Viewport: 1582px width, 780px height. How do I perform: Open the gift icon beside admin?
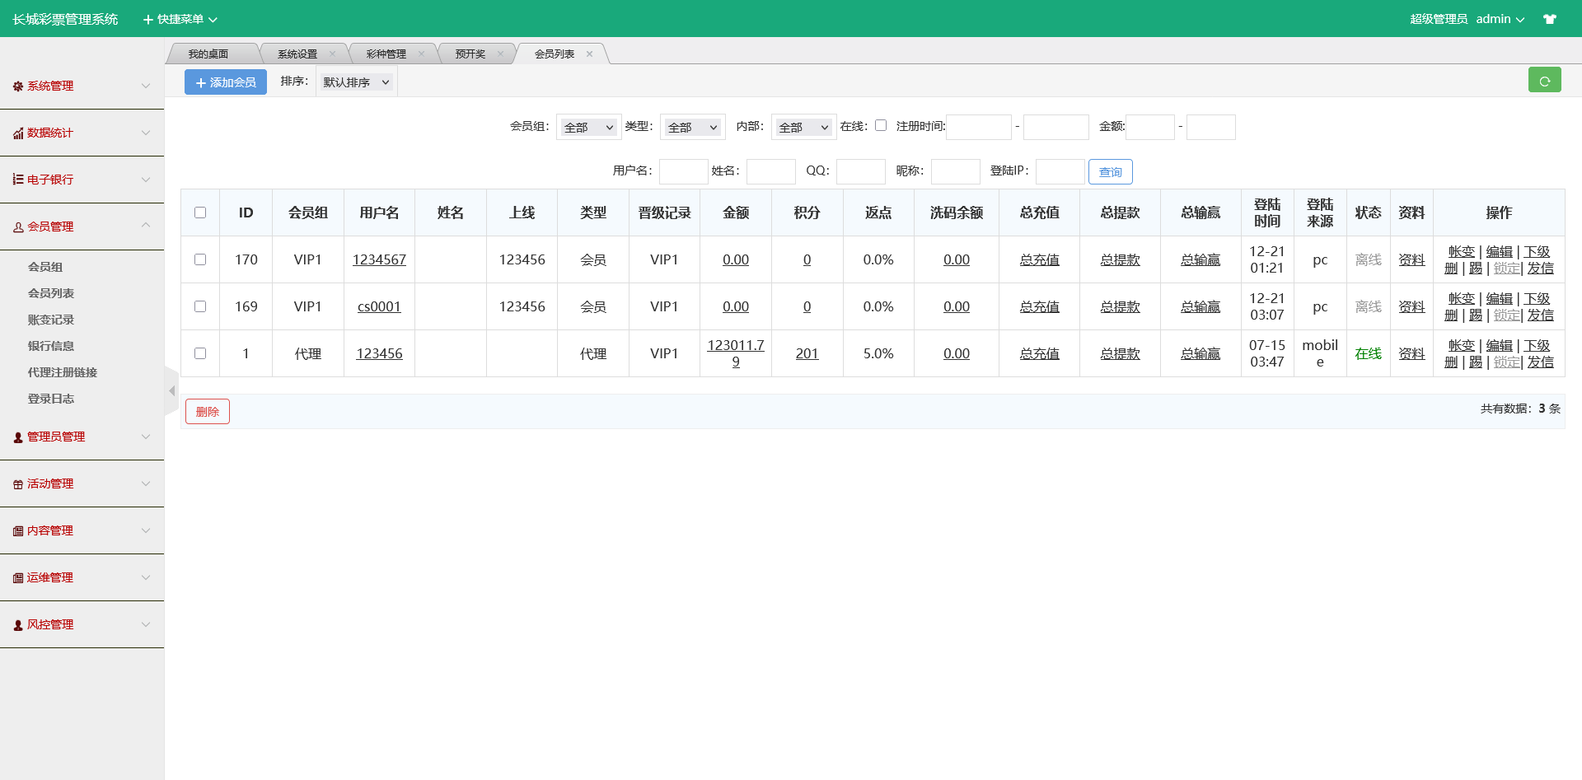coord(1551,18)
